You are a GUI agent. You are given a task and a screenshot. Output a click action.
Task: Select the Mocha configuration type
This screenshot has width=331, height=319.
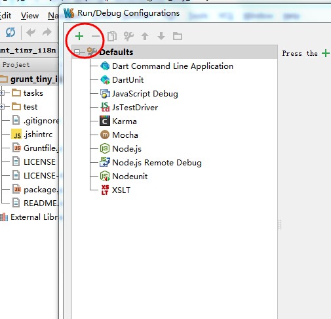[125, 135]
